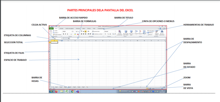Open the Borrar clear dropdown
Viewport: 220px width, 102px height.
click(x=150, y=35)
